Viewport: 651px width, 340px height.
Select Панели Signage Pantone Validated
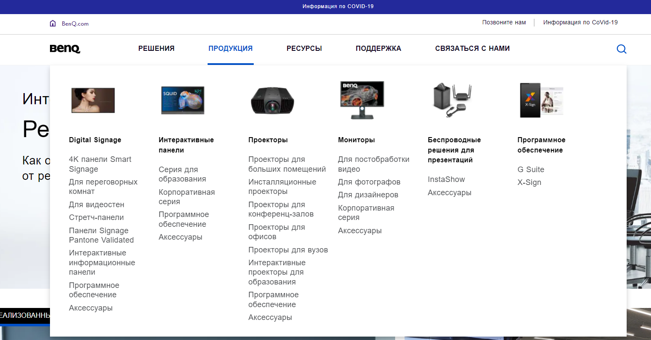point(101,235)
